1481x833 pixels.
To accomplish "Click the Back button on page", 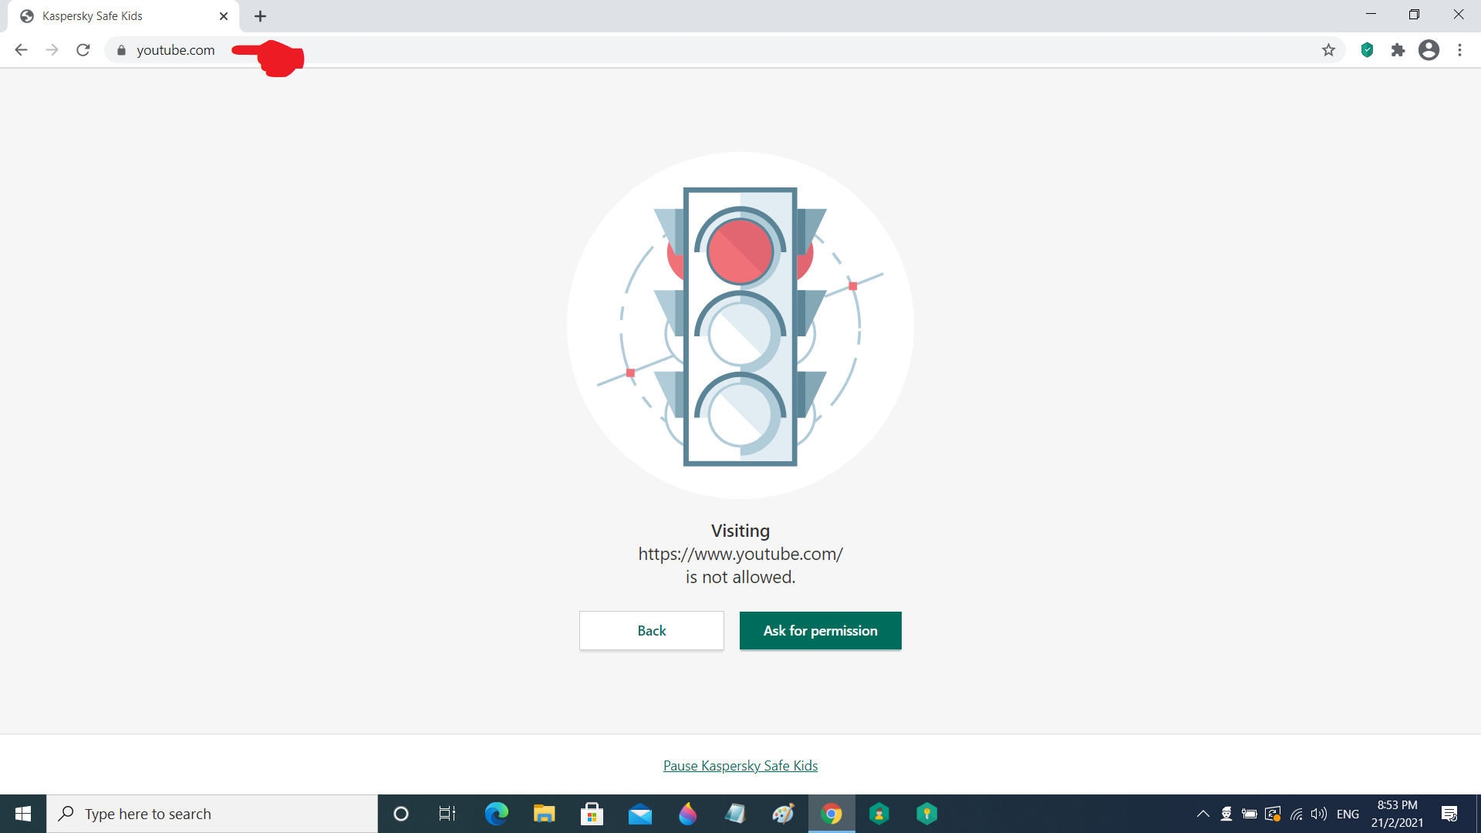I will [651, 631].
